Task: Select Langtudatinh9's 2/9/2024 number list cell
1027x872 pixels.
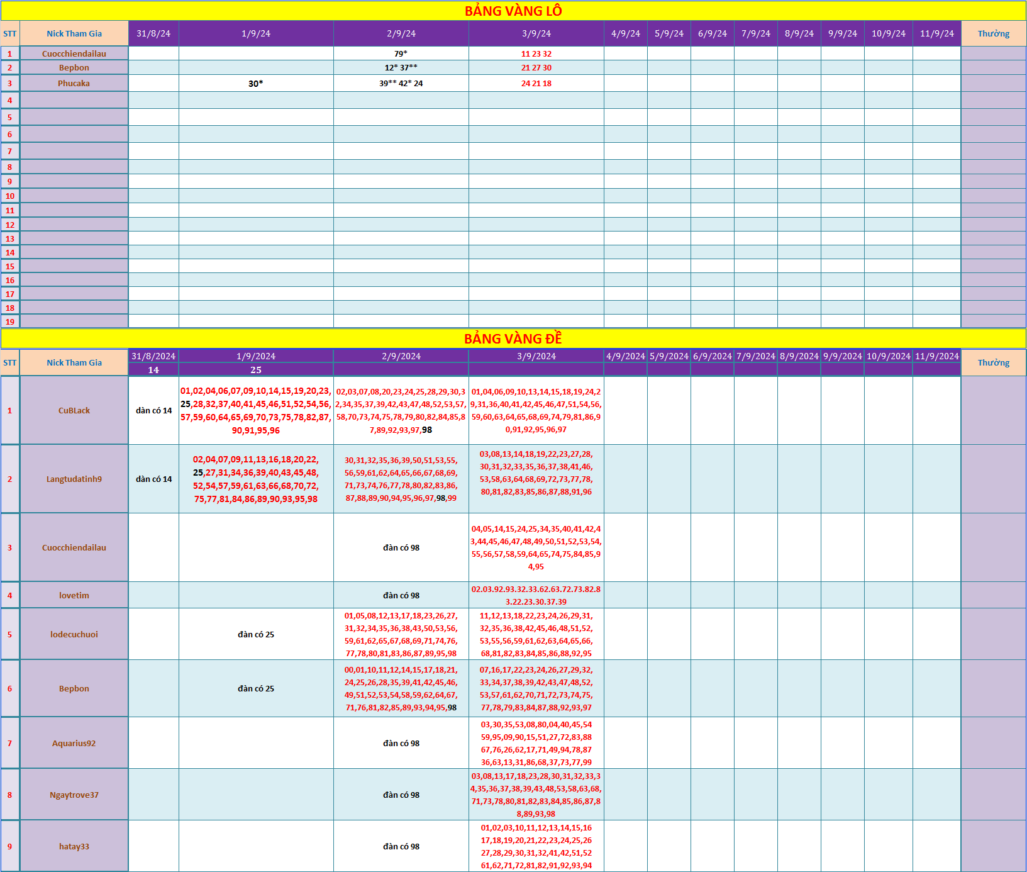Action: [x=401, y=479]
